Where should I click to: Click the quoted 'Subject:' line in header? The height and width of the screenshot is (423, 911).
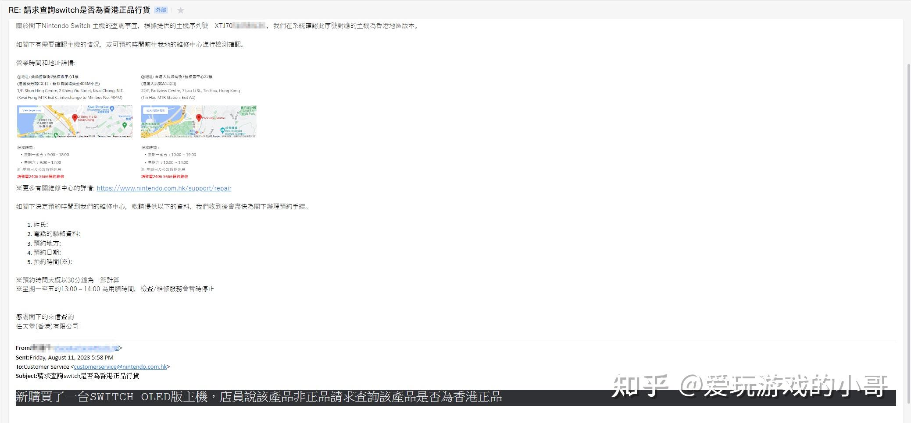point(78,376)
